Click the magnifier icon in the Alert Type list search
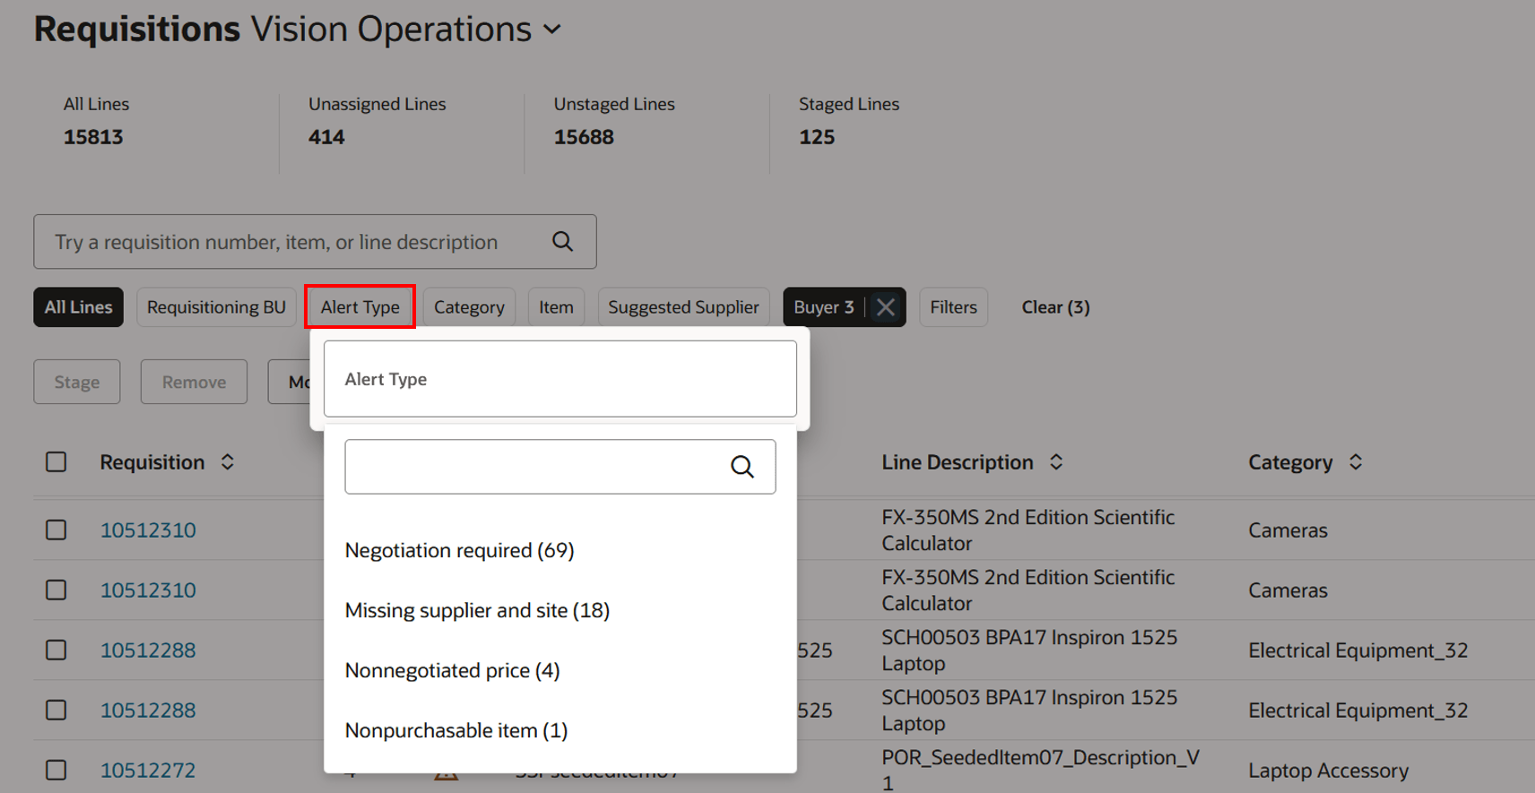1535x793 pixels. (741, 466)
